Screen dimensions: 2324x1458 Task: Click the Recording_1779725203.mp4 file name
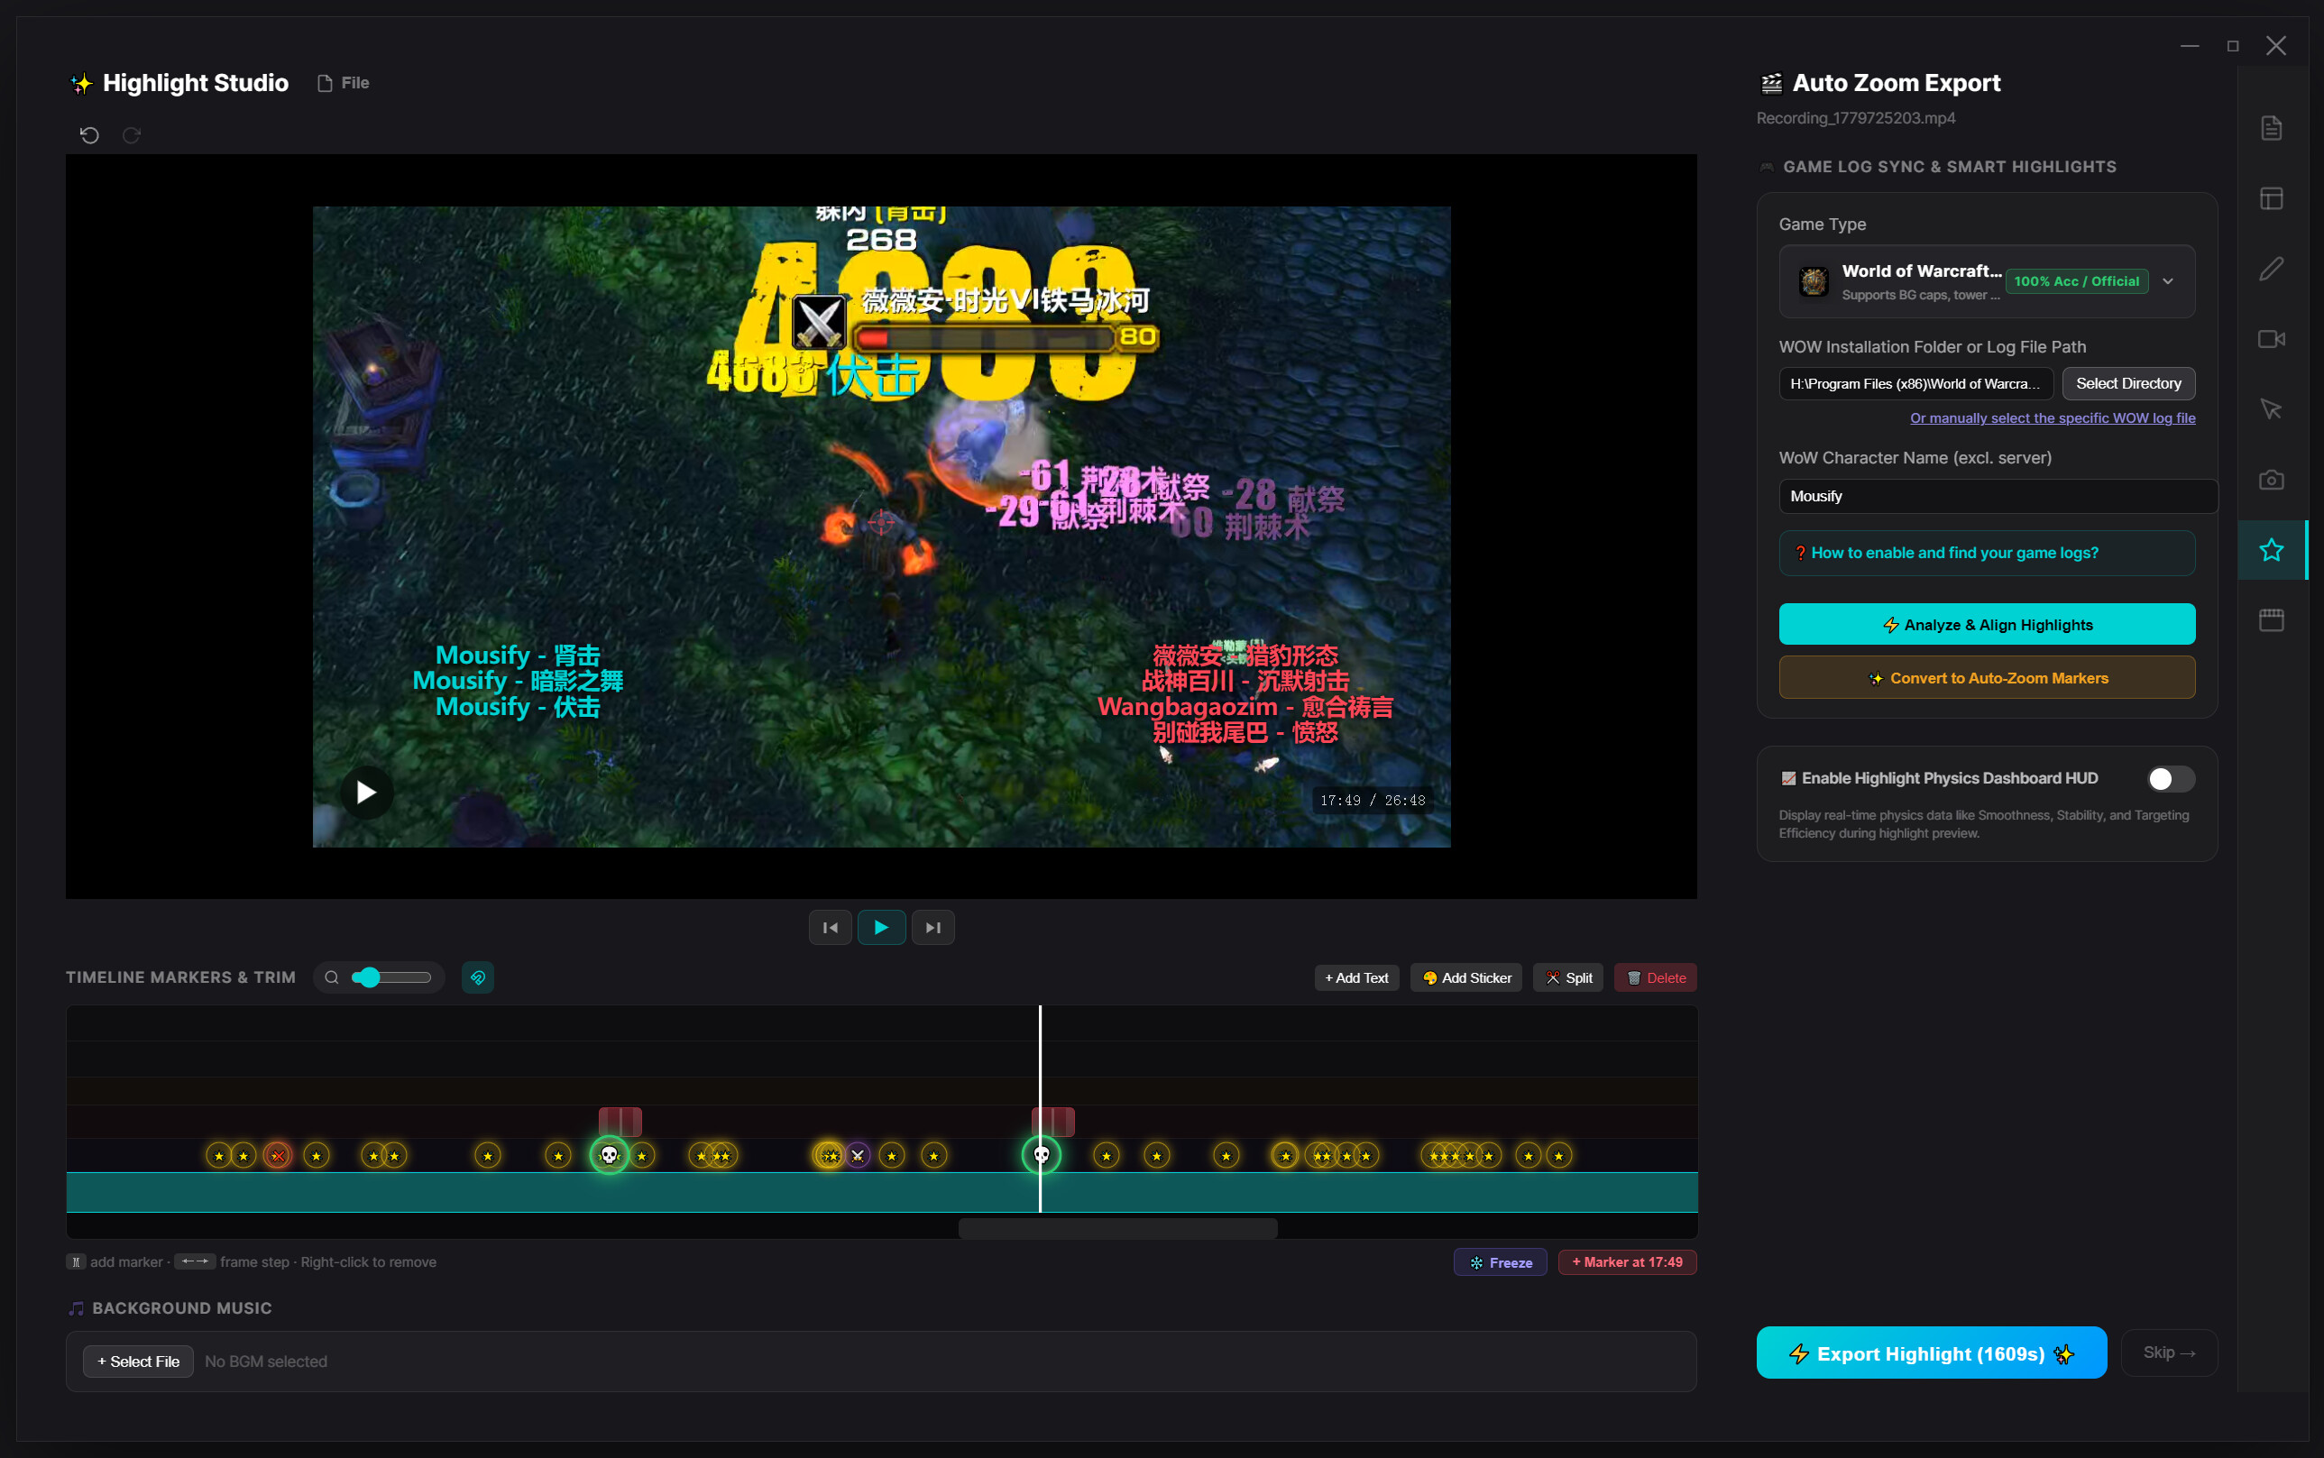click(1855, 119)
